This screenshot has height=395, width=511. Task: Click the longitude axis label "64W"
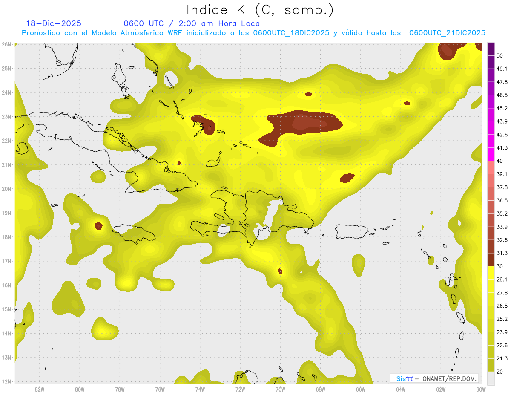pos(401,389)
